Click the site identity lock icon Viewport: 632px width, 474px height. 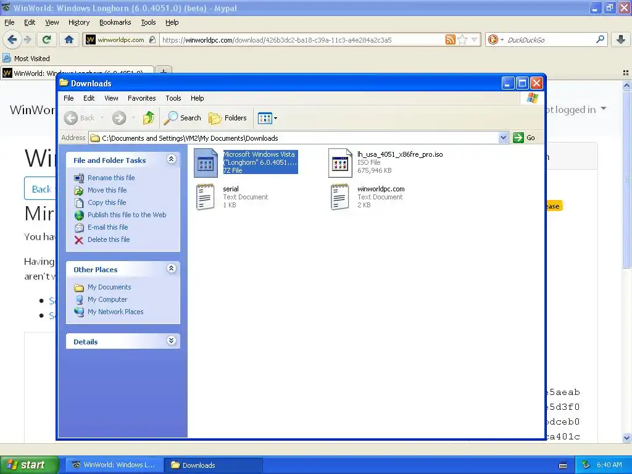click(x=152, y=39)
